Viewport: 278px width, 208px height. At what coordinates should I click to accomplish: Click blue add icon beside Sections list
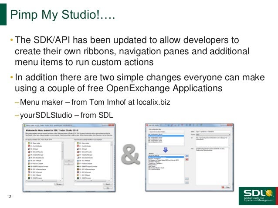[187, 156]
